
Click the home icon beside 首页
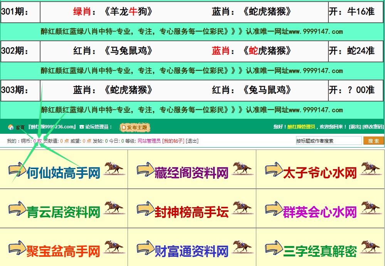(x=11, y=127)
